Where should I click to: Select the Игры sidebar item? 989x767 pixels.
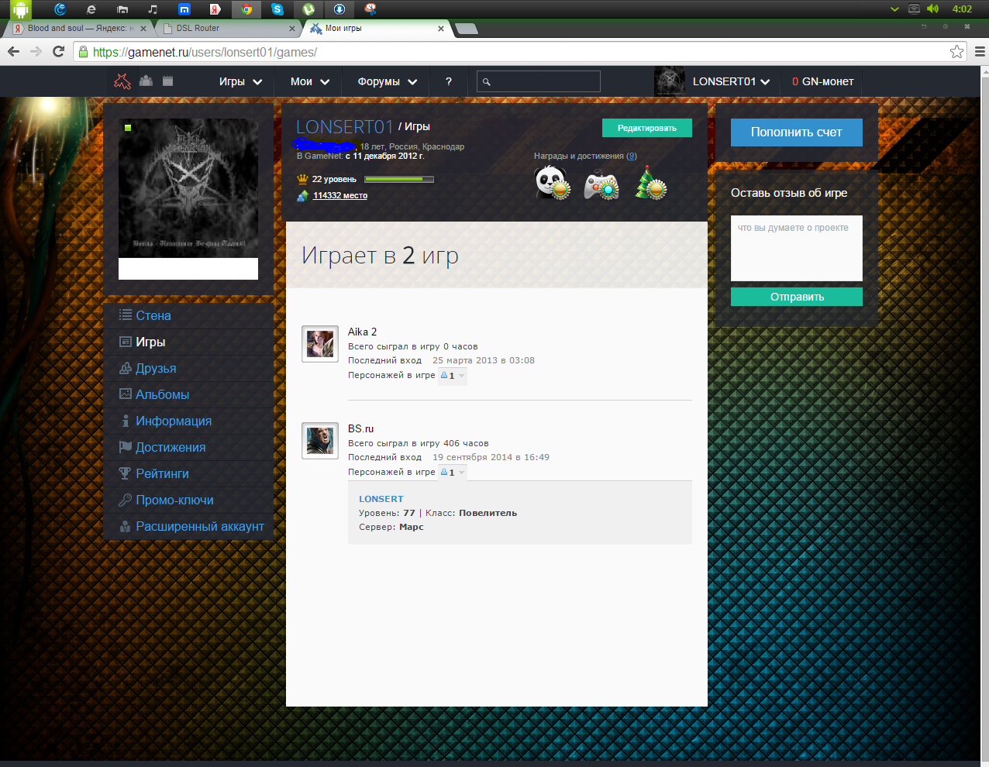[x=188, y=342]
